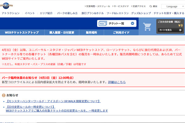The image size is (185, 123).
Task: Click the 交通アクセス link
Action: (138, 6)
